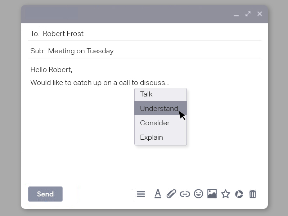Expand the compose window to full screen
288x216 pixels.
click(248, 14)
